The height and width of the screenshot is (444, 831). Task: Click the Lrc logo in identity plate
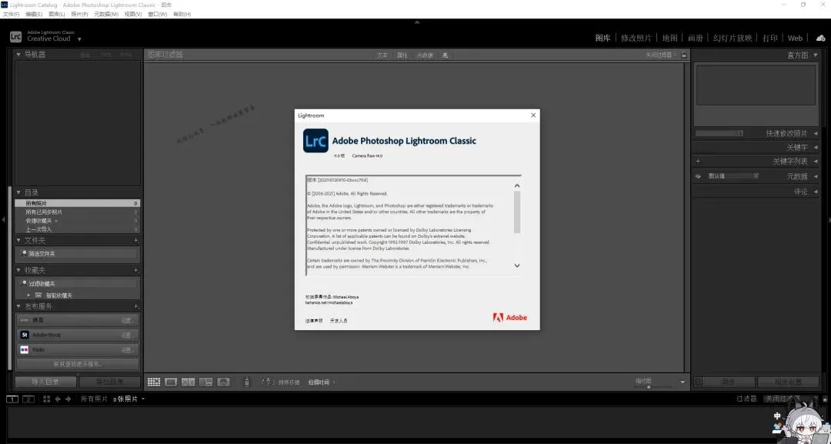coord(16,37)
